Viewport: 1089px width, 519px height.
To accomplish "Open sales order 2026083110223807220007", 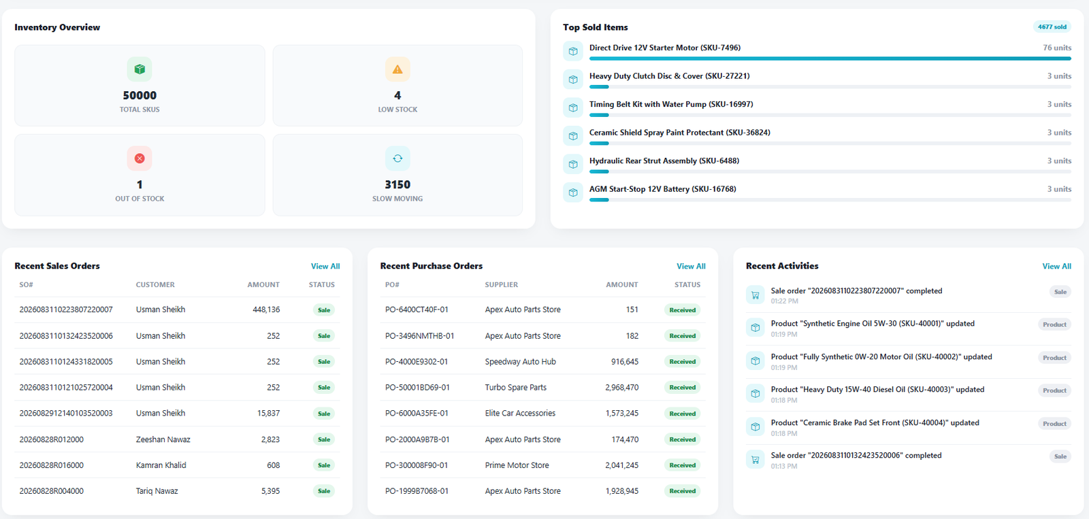I will click(x=66, y=309).
